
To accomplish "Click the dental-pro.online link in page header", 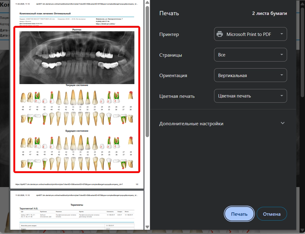I will point(105,24).
